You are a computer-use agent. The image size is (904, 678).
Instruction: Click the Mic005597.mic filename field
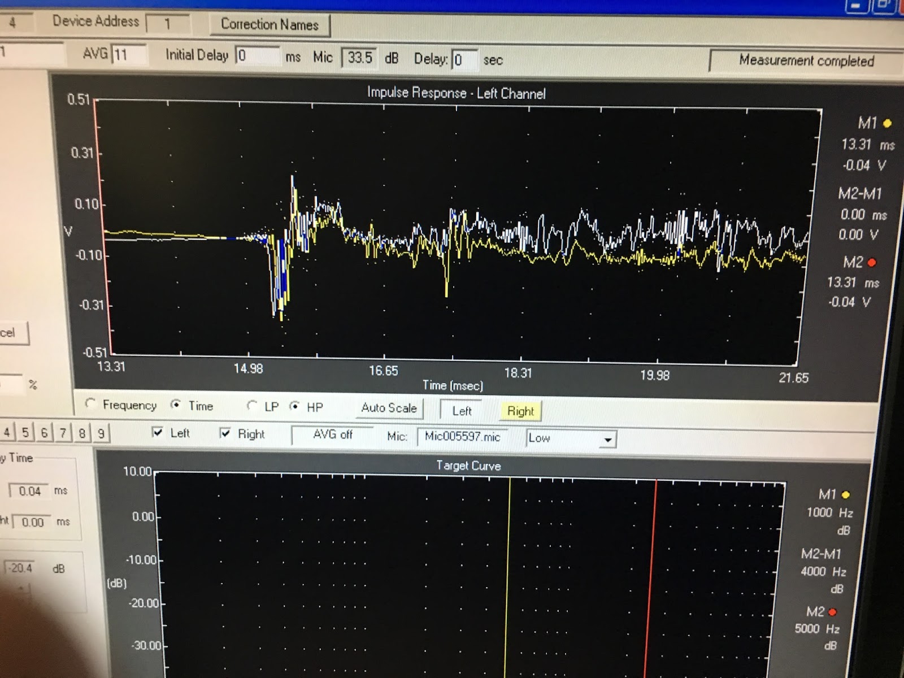pos(462,437)
